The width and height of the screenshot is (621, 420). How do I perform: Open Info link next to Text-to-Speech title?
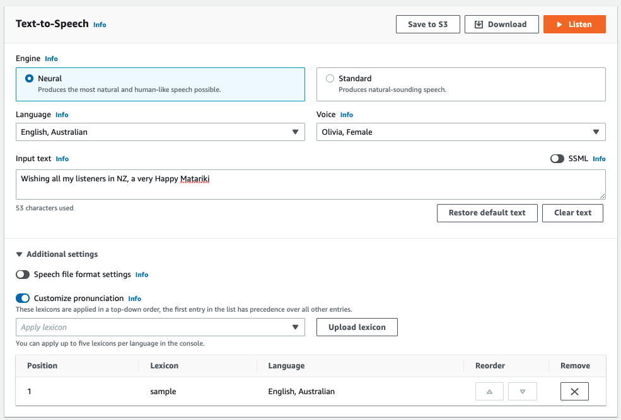click(x=100, y=25)
